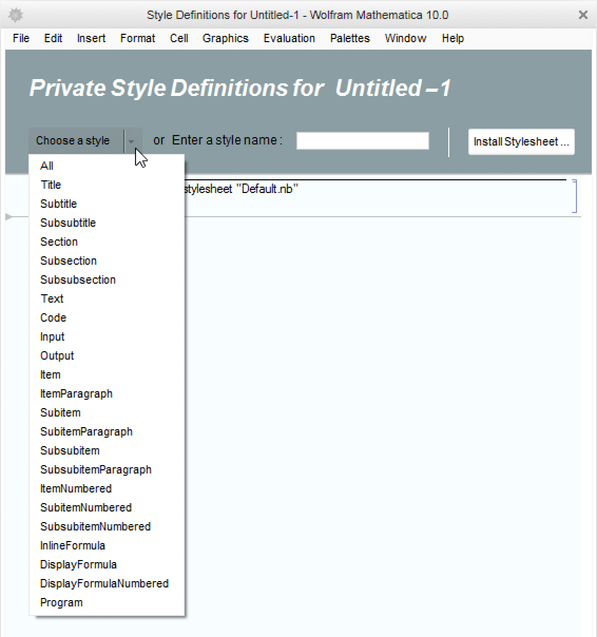Open the Window menu
The width and height of the screenshot is (597, 637).
pos(405,38)
